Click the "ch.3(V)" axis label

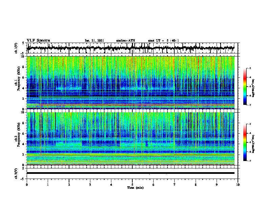click(16, 174)
